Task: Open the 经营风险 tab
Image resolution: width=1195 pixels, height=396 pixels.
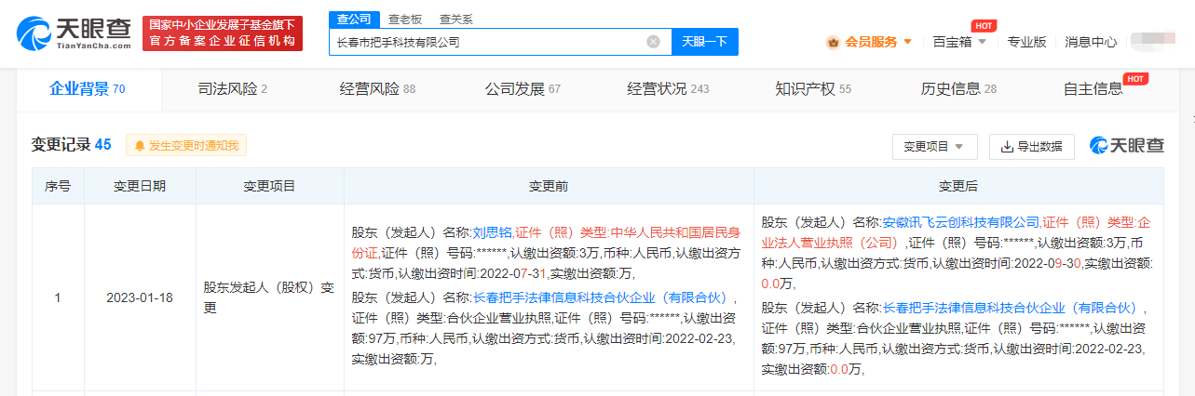Action: pos(377,89)
